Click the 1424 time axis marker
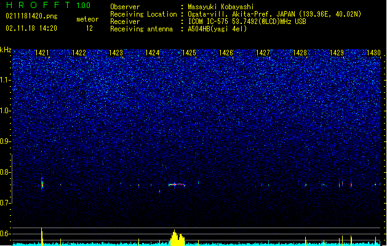This screenshot has height=246, width=387. point(153,53)
